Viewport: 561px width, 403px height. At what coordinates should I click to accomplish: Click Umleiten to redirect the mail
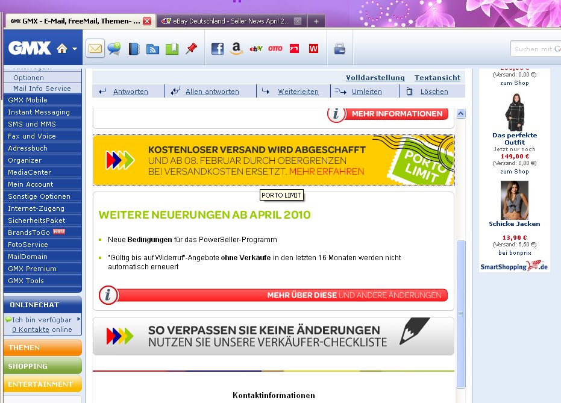[x=367, y=92]
